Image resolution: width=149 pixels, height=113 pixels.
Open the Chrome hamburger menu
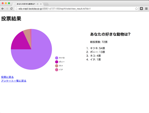coord(146,9)
